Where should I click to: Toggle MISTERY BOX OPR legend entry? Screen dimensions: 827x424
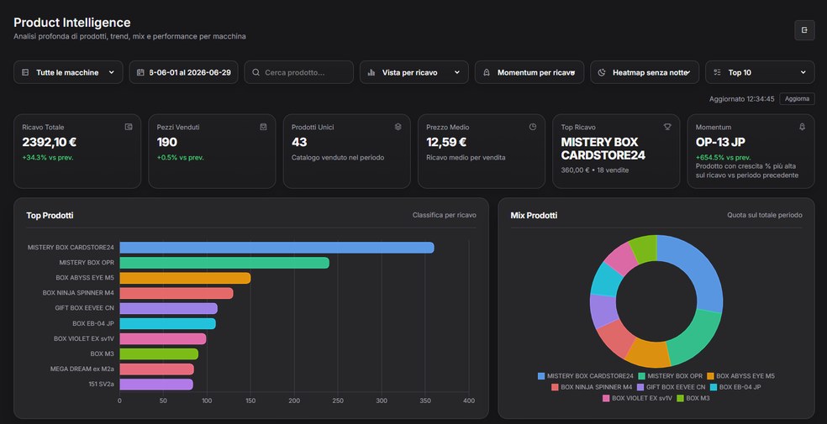point(670,376)
